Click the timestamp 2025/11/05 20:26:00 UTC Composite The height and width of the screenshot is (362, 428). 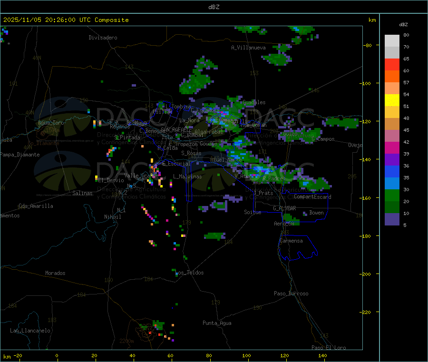pos(66,20)
